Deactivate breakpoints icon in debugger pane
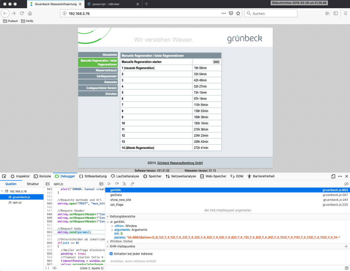Screen dimensions: 350x271 [x=346, y=184]
